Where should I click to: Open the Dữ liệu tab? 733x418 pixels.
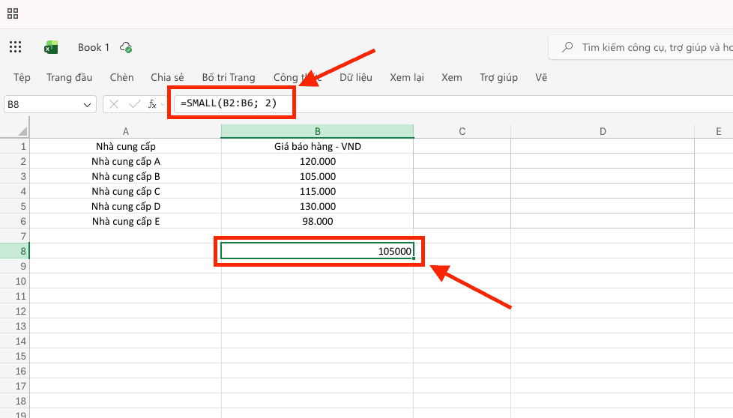(x=356, y=77)
